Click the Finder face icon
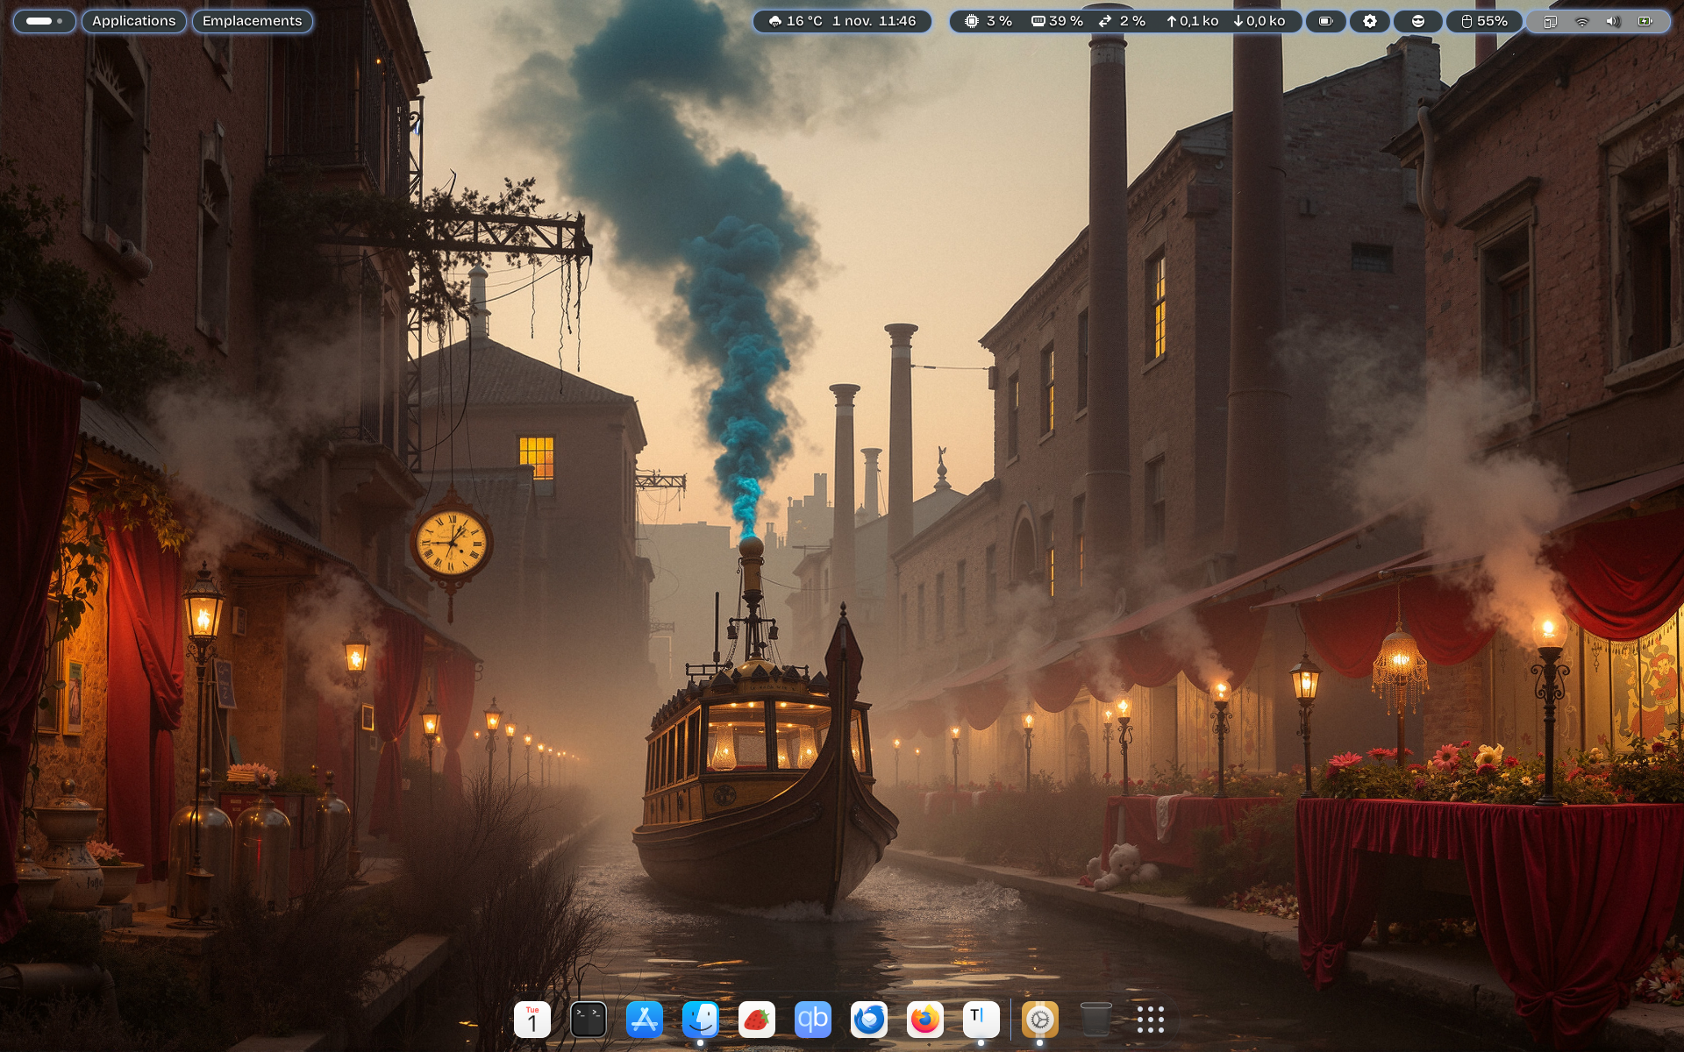The image size is (1684, 1052). [x=700, y=1020]
